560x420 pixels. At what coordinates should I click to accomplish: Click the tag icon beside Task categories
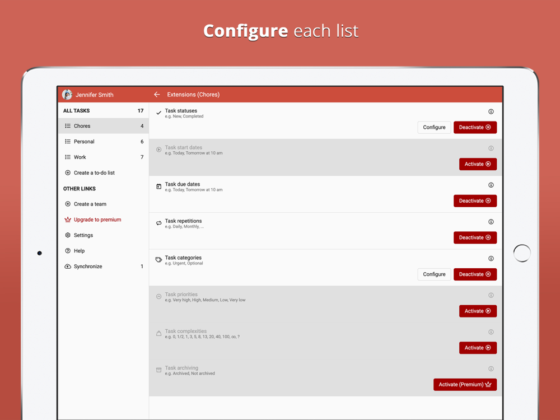coord(159,260)
